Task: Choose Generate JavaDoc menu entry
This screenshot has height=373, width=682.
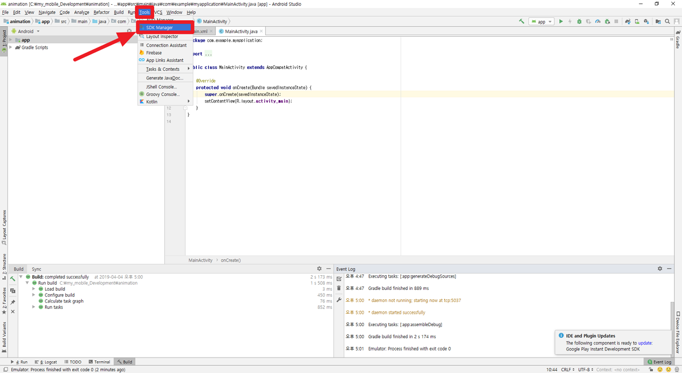Action: (x=165, y=78)
